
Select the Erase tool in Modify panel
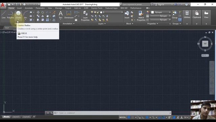coord(54,12)
